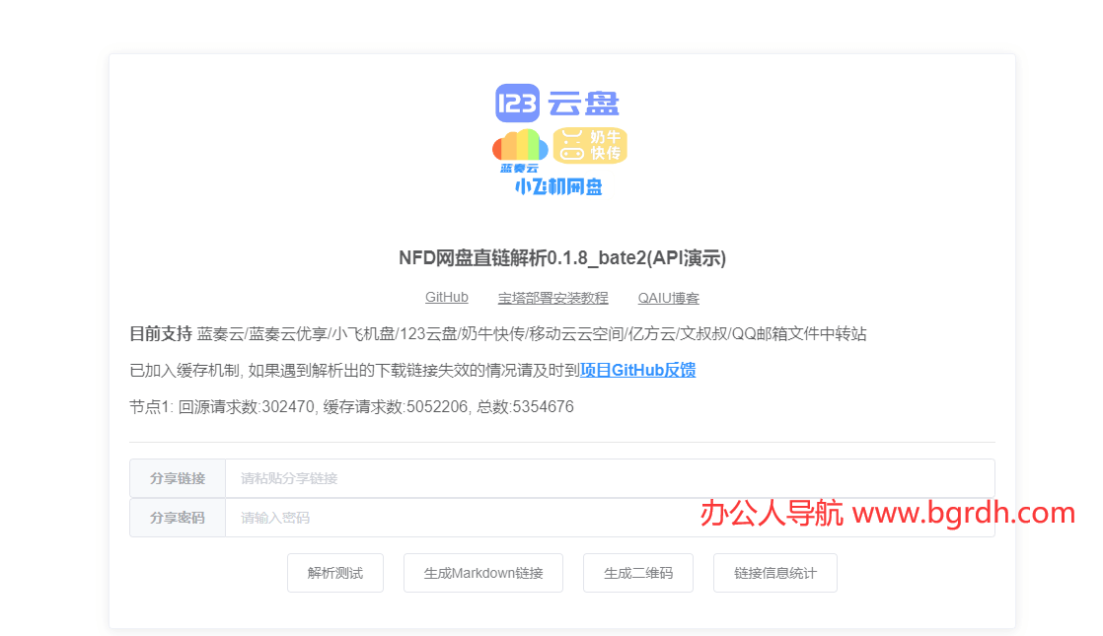Click the 123云盘 logo icon

click(557, 104)
